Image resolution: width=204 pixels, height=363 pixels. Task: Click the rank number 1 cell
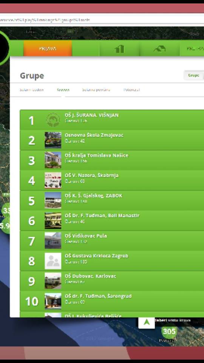point(31,120)
